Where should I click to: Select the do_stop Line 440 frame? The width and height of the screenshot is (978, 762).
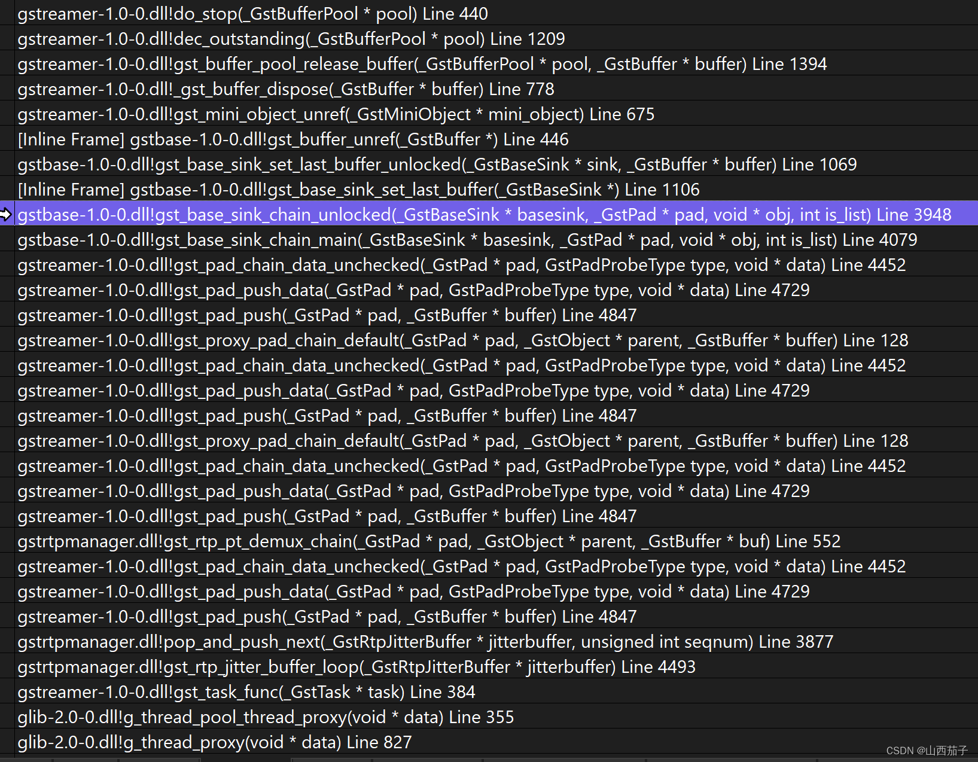[x=496, y=13]
